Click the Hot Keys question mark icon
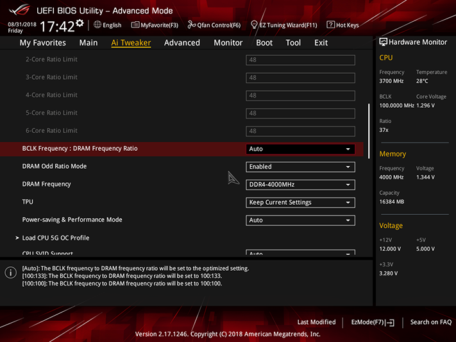 pos(330,25)
